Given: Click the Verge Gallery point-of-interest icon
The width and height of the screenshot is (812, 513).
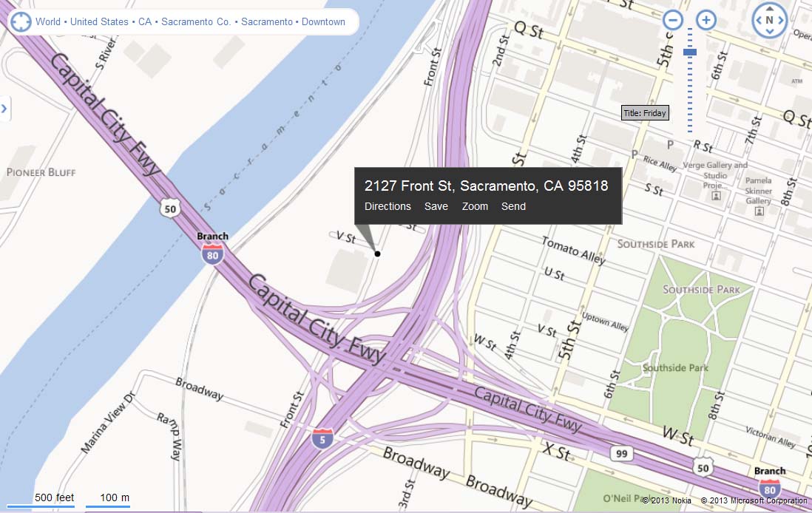Looking at the screenshot, I should [716, 196].
